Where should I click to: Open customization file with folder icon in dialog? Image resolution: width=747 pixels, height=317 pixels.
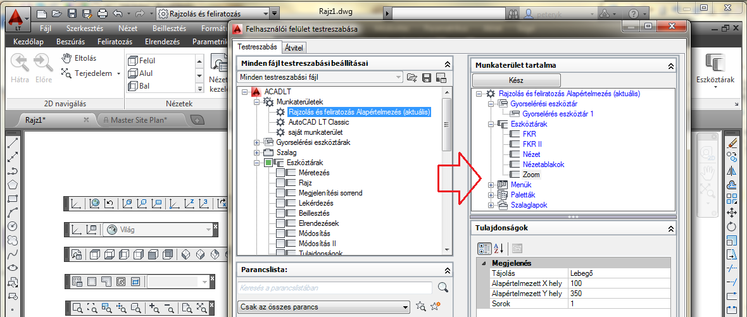411,77
